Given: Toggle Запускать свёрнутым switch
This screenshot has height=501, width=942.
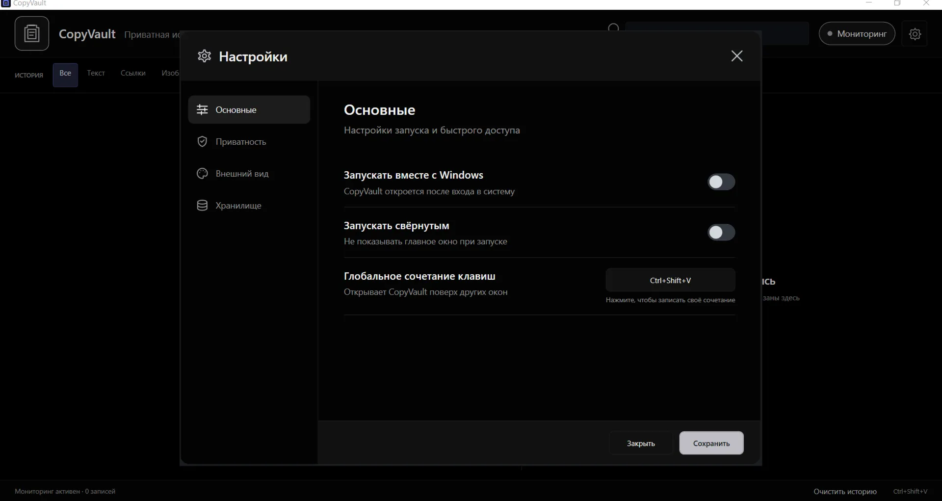Looking at the screenshot, I should click(721, 232).
